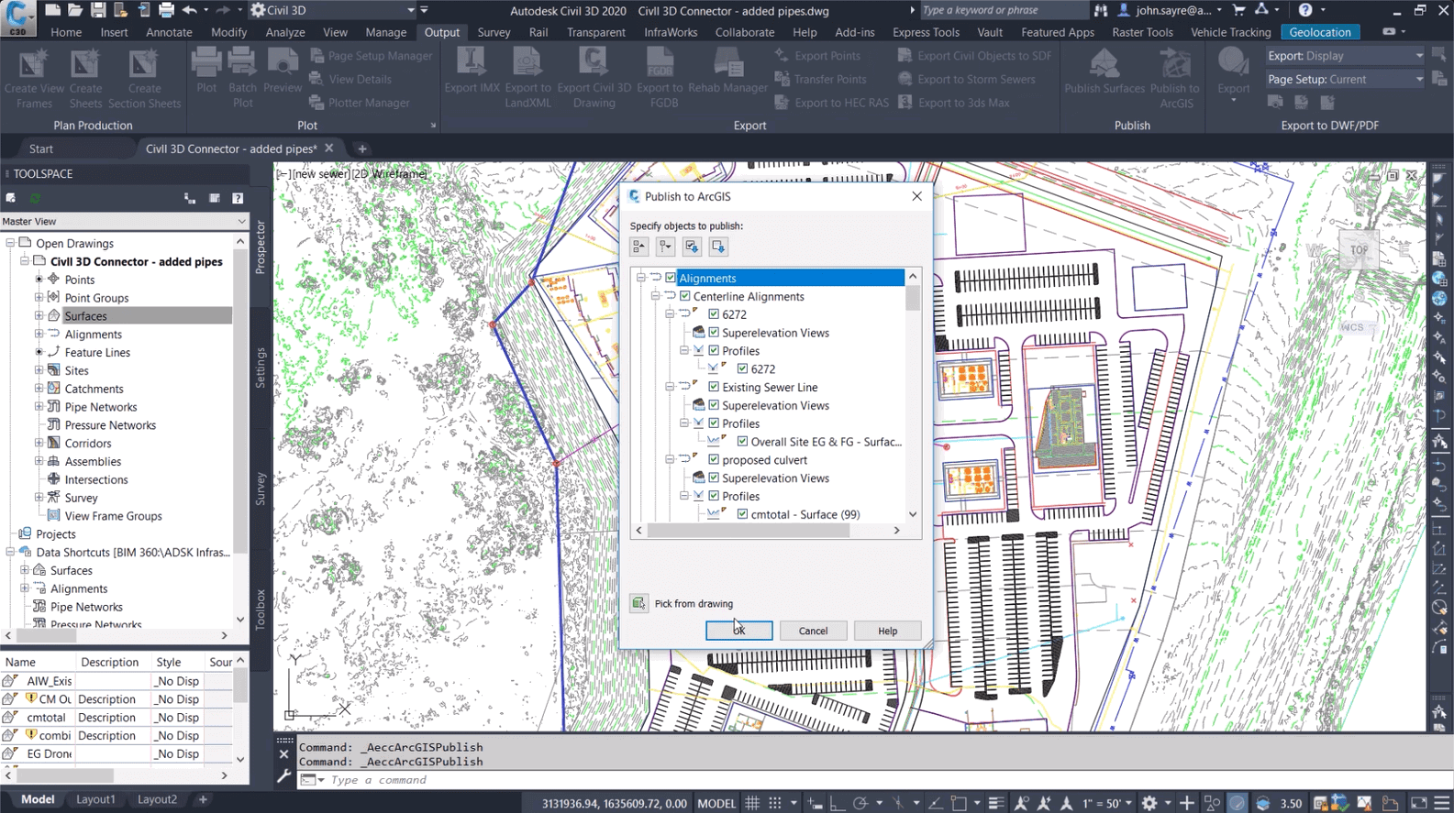Screen dimensions: 1454x813
Task: Toggle the proposed culvert checkbox
Action: click(x=714, y=460)
